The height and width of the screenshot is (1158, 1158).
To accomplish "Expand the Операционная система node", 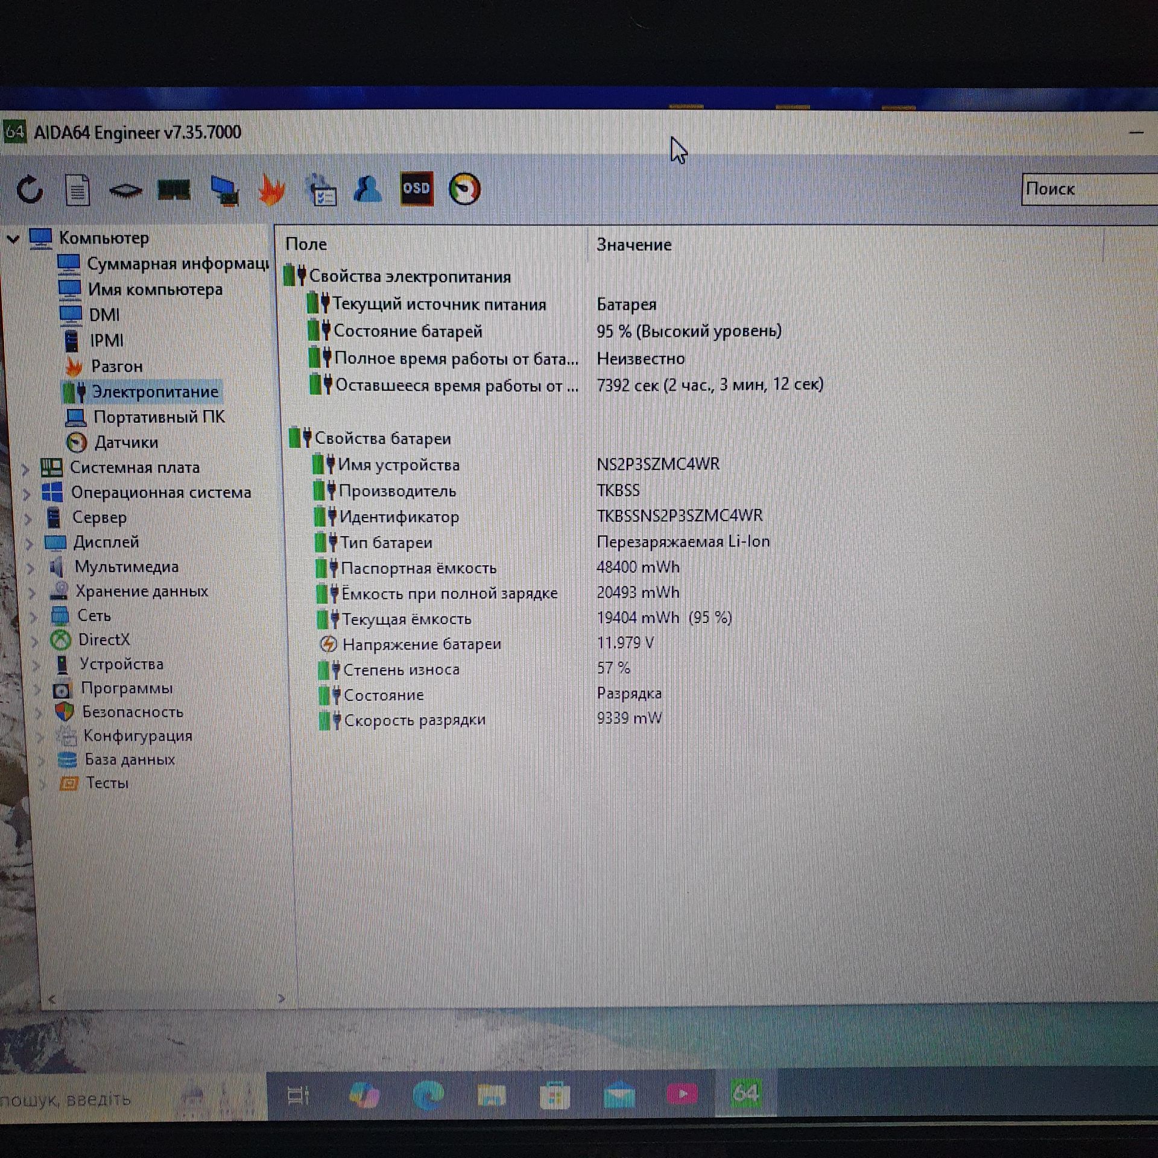I will [x=27, y=494].
